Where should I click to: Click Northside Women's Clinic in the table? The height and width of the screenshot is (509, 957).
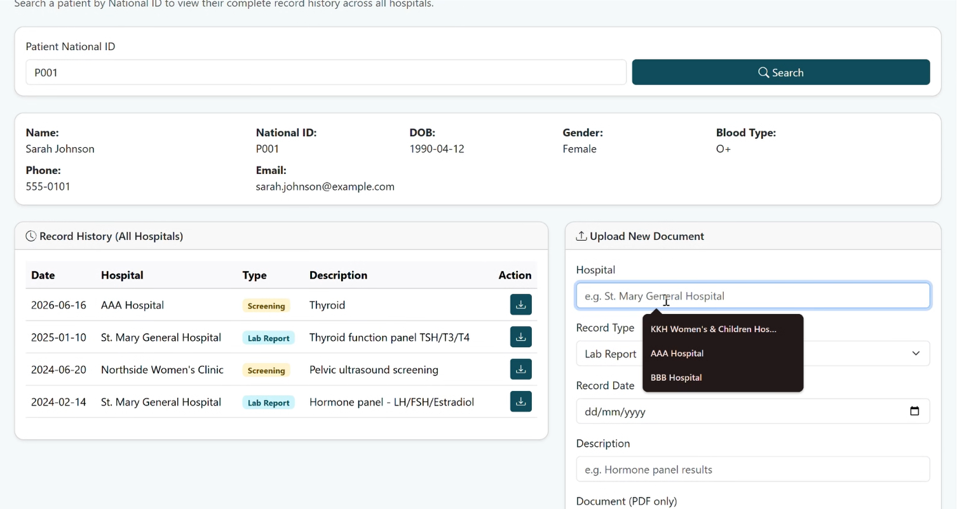pyautogui.click(x=162, y=370)
